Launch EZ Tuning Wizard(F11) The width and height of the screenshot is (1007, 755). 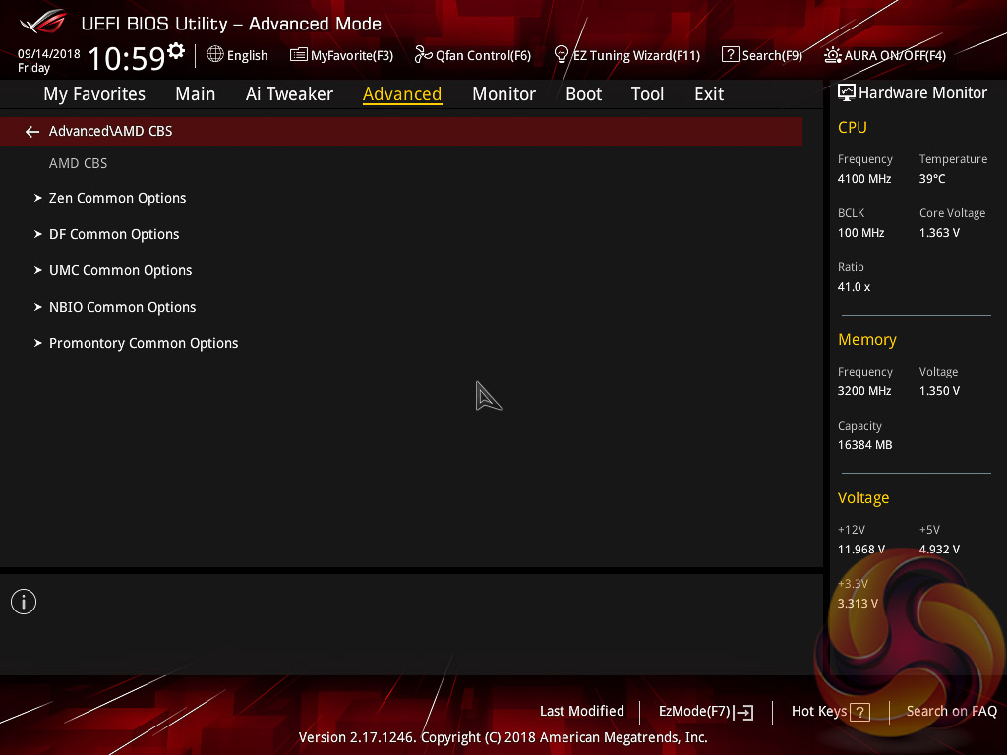click(626, 55)
